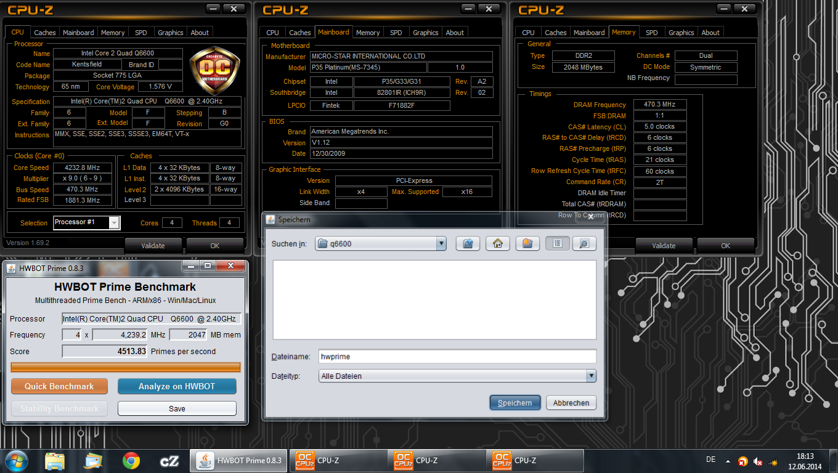Open Graphics tab in CPU-Z motherboard window
The width and height of the screenshot is (838, 473).
426,33
